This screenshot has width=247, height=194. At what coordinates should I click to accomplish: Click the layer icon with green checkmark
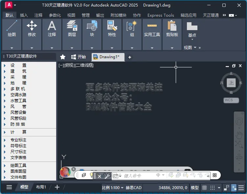(x=171, y=175)
